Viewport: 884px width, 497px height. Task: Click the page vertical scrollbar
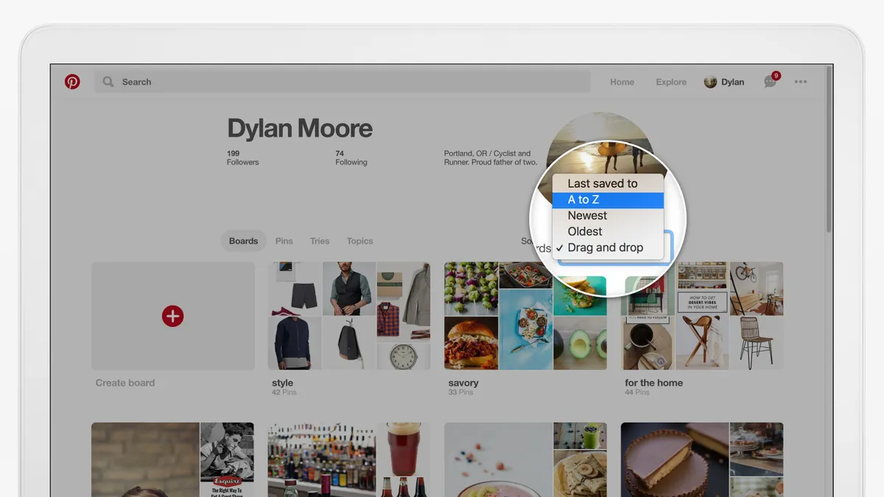tap(829, 149)
